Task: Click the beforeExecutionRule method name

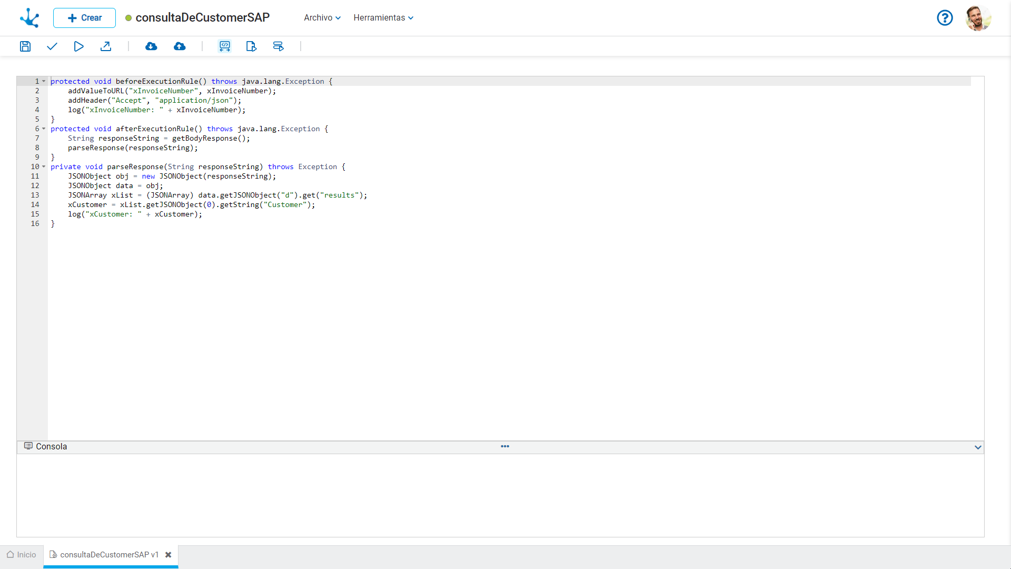Action: [157, 81]
